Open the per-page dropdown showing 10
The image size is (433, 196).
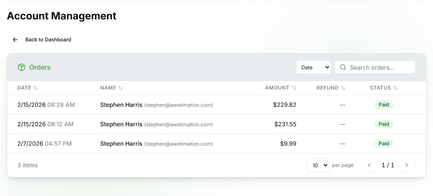[x=318, y=165]
